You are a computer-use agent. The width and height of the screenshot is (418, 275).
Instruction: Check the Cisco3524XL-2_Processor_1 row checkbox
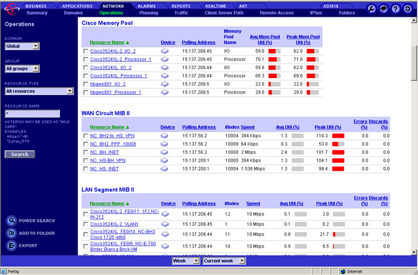pos(85,60)
